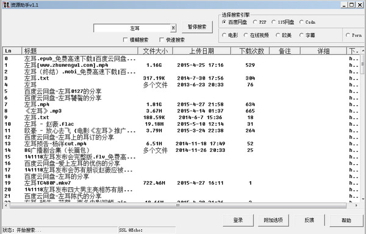
Task: Select row 欧豪 - 放心去飞
Action: tap(182, 131)
